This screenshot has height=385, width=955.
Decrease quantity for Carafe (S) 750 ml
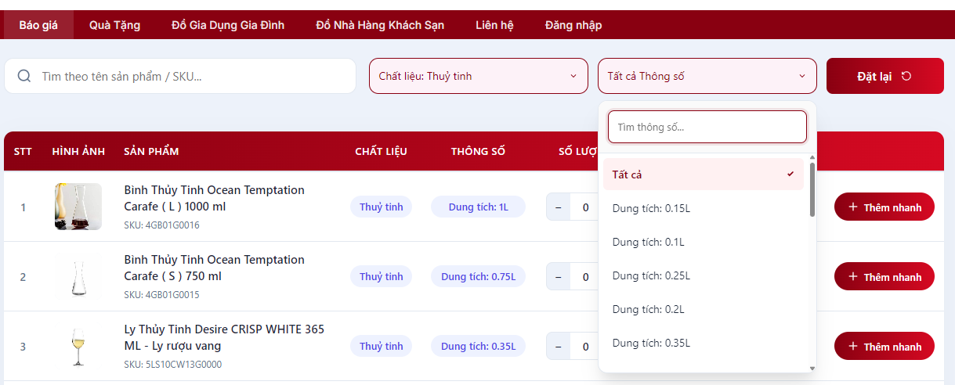(558, 277)
